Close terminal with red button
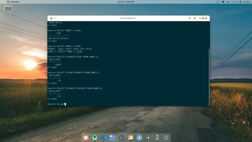The height and width of the screenshot is (142, 252). click(x=206, y=19)
